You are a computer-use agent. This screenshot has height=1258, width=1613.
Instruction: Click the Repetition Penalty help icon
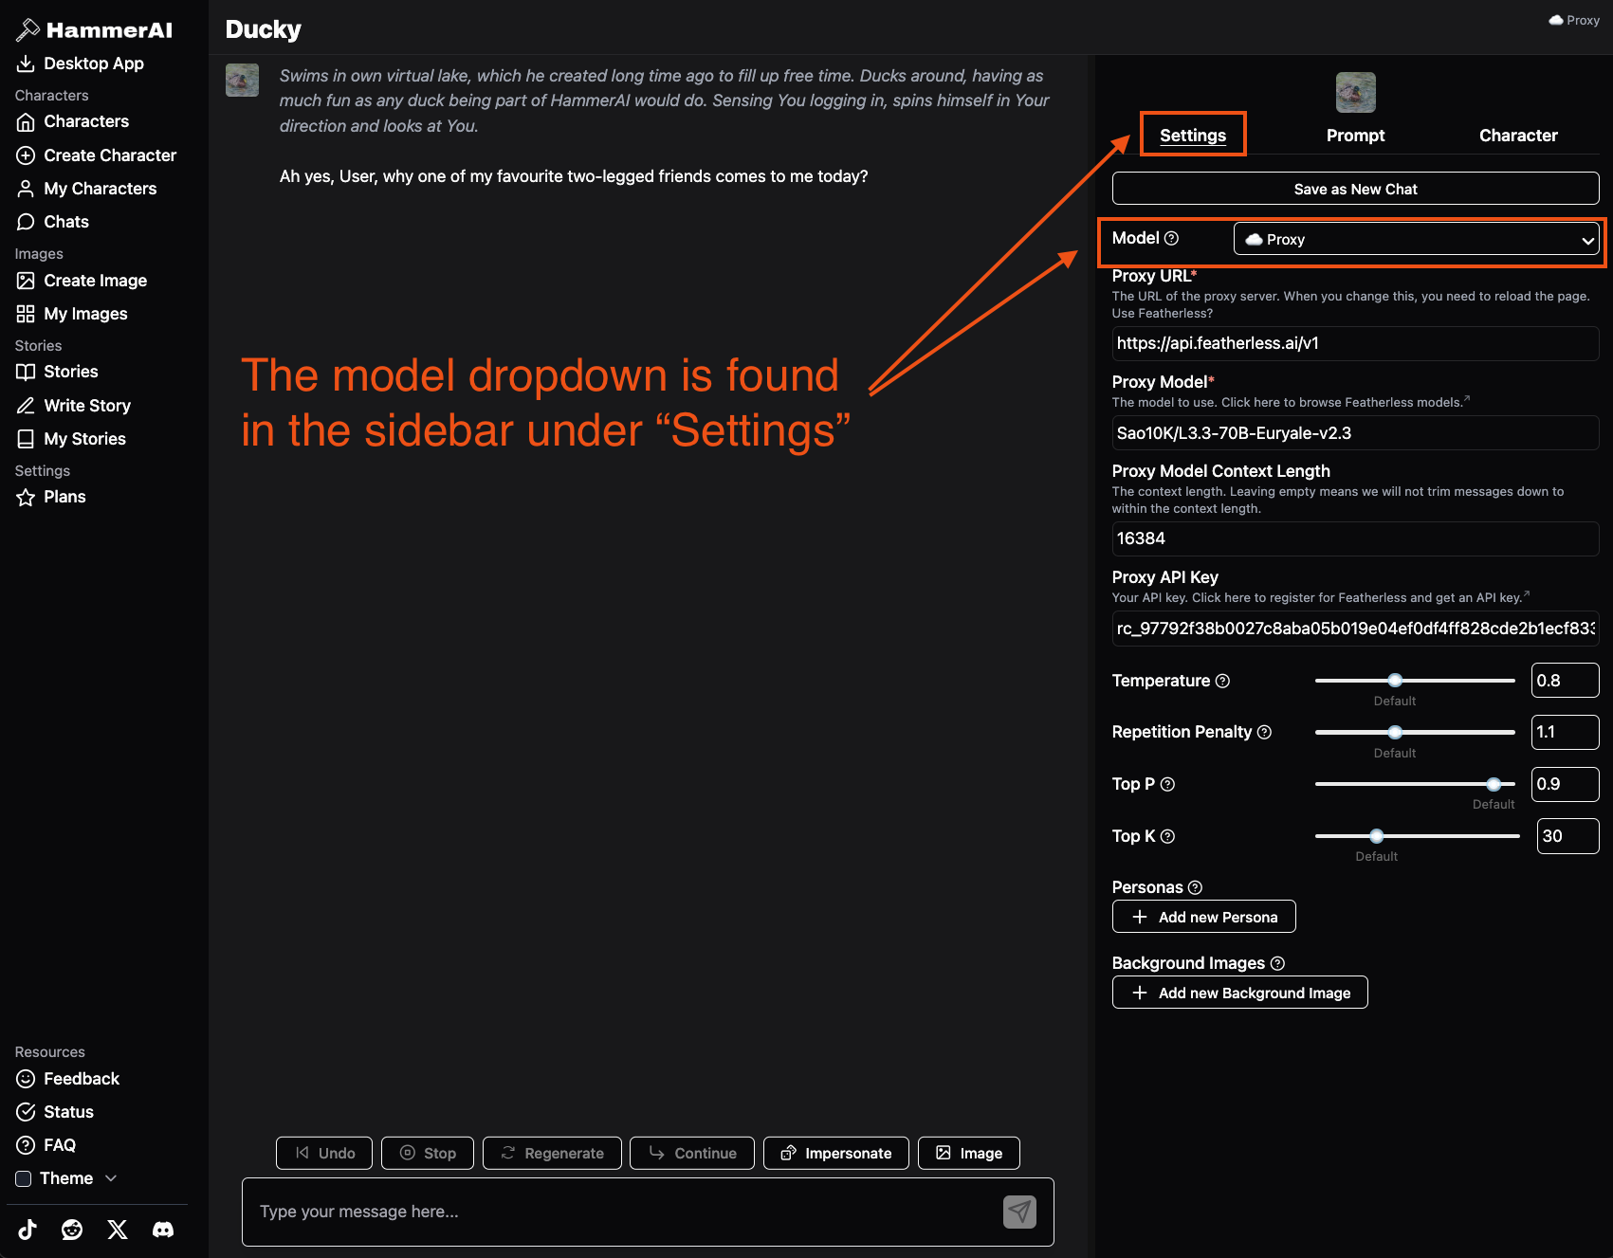1264,732
